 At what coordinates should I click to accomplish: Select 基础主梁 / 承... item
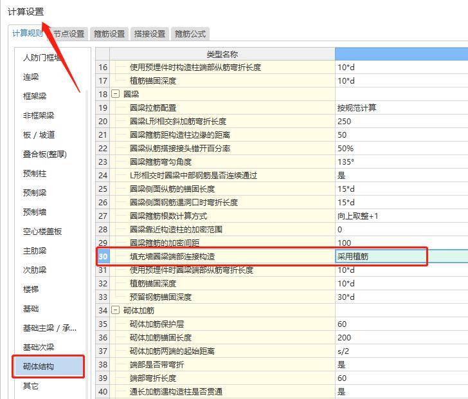50,328
